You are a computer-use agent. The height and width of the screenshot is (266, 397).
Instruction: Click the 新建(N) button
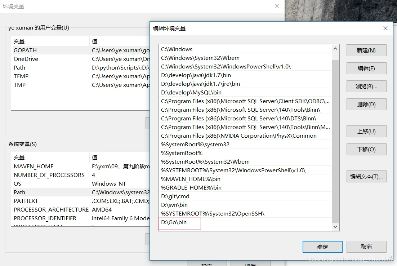coord(366,50)
